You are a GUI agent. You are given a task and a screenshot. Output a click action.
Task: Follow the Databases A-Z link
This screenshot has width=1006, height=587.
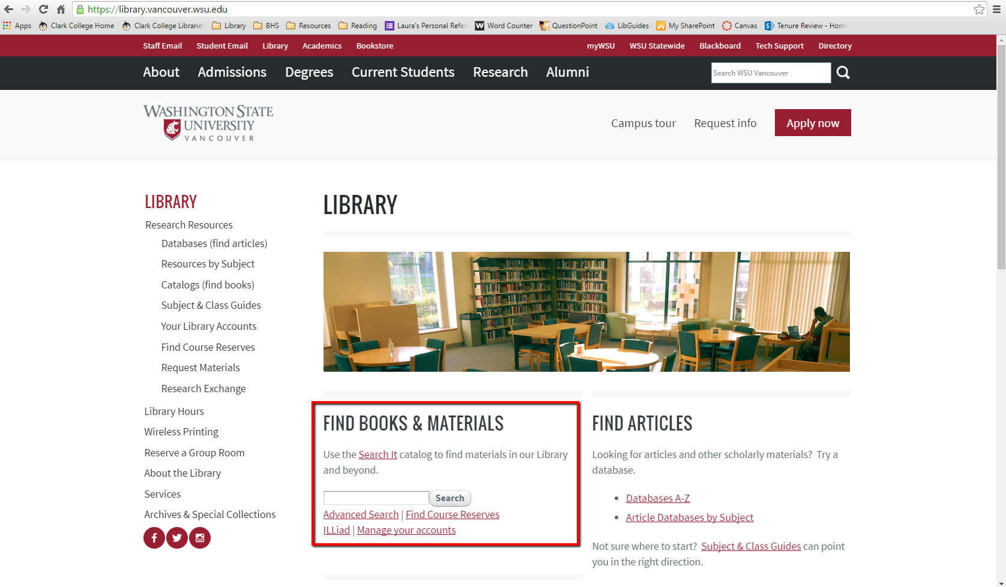(x=657, y=498)
